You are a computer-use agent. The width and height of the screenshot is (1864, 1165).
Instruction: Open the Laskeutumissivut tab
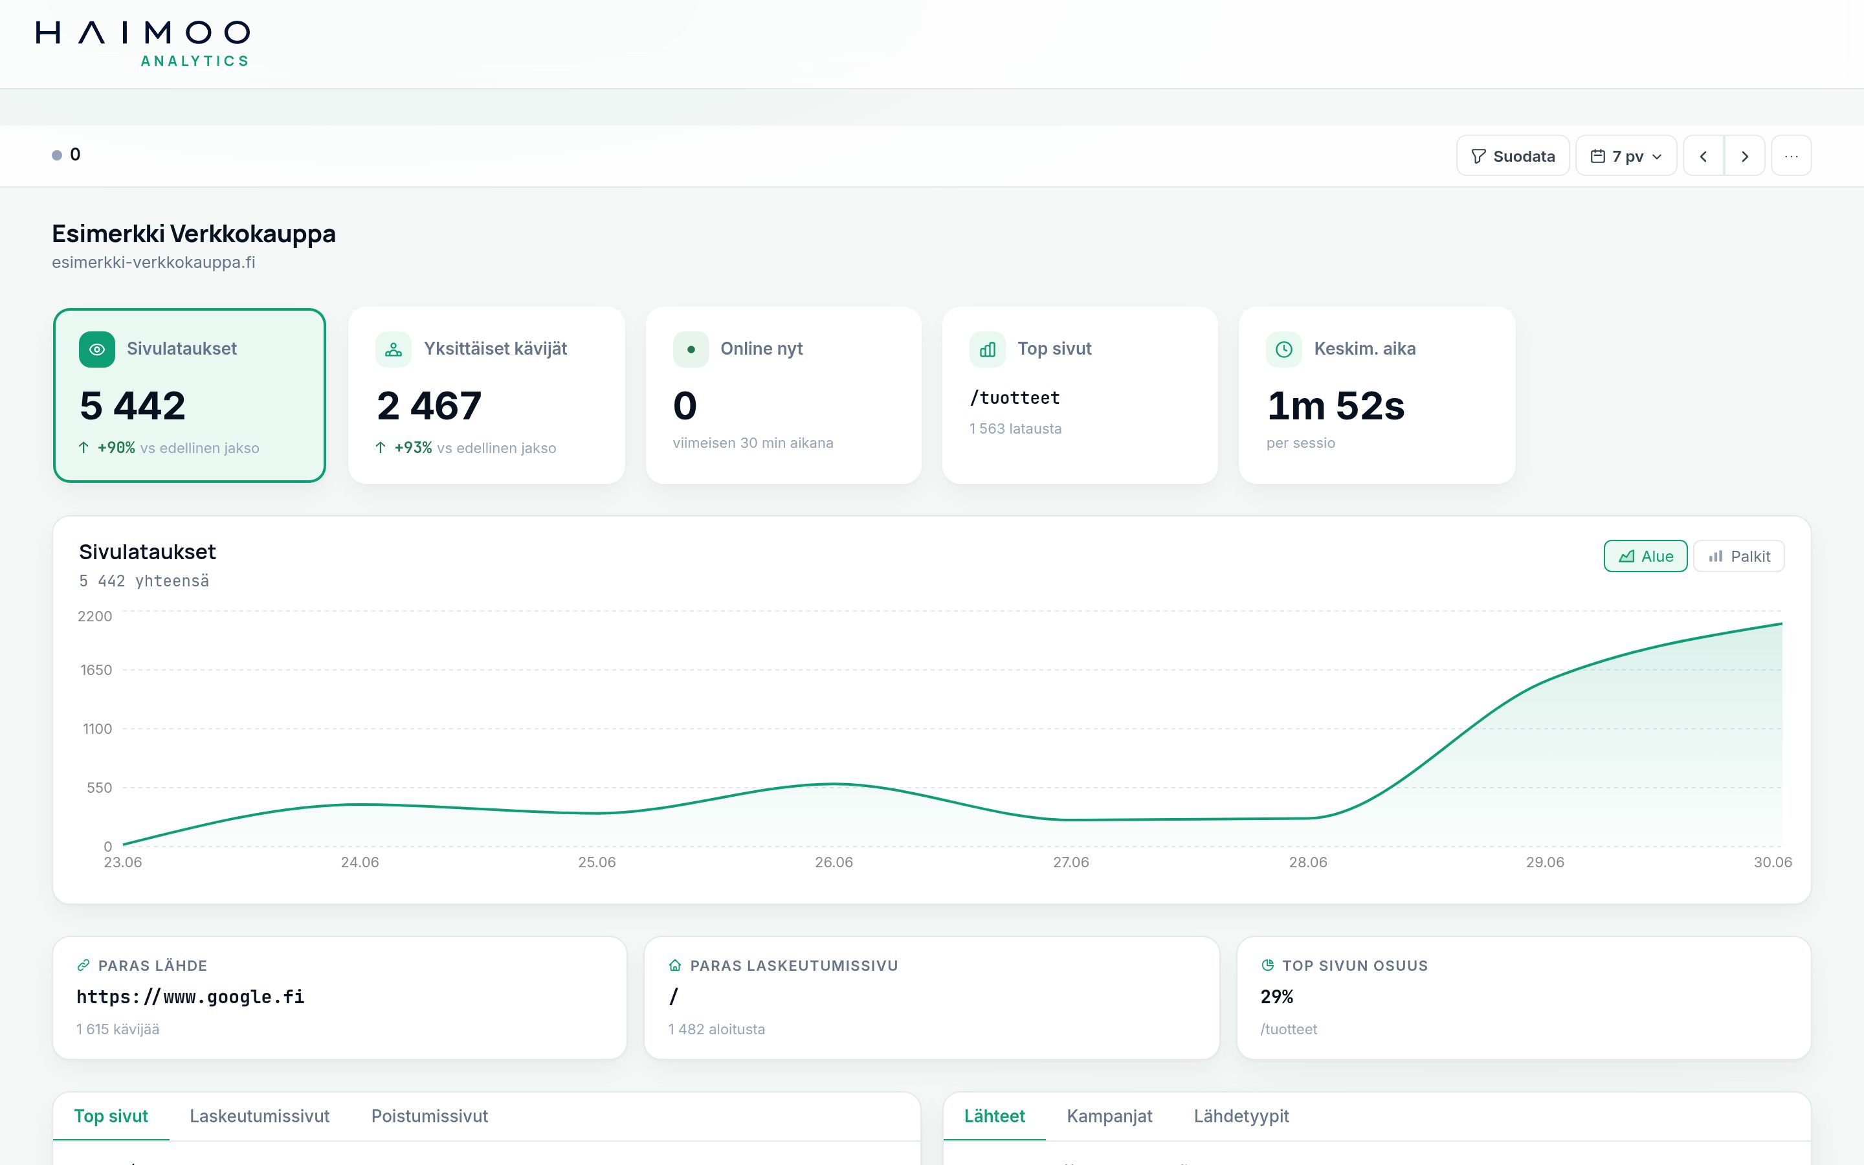coord(260,1116)
